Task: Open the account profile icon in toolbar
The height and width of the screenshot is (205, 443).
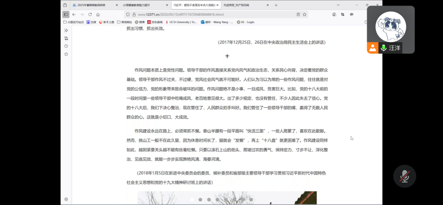Action: [x=334, y=14]
